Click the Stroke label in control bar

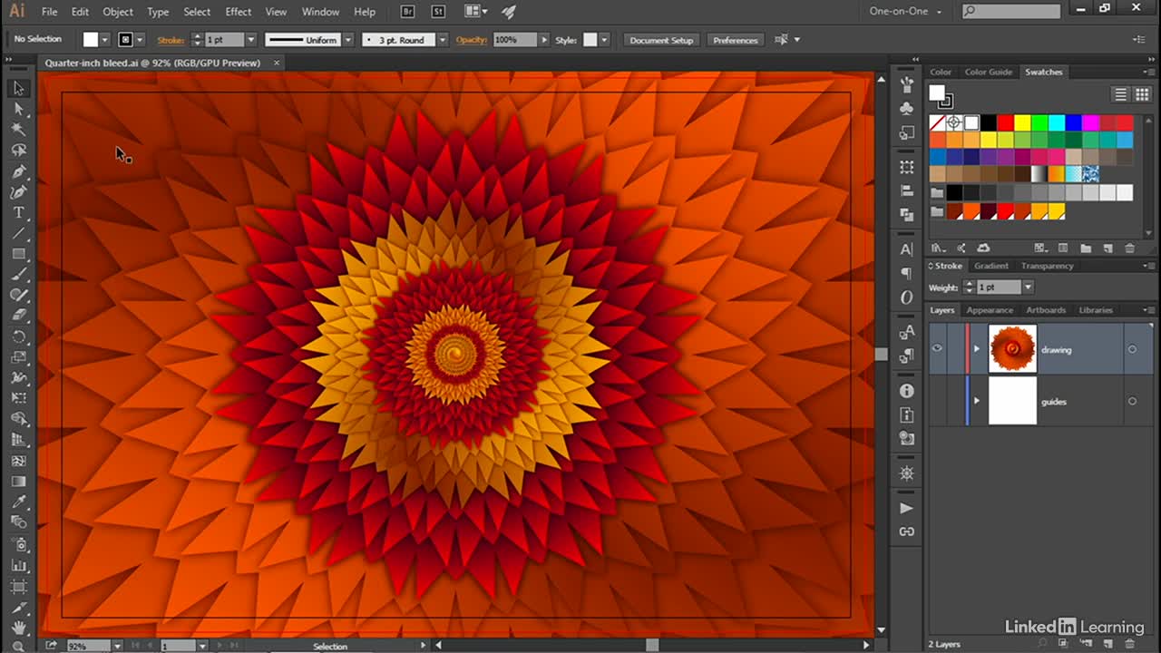pyautogui.click(x=171, y=40)
